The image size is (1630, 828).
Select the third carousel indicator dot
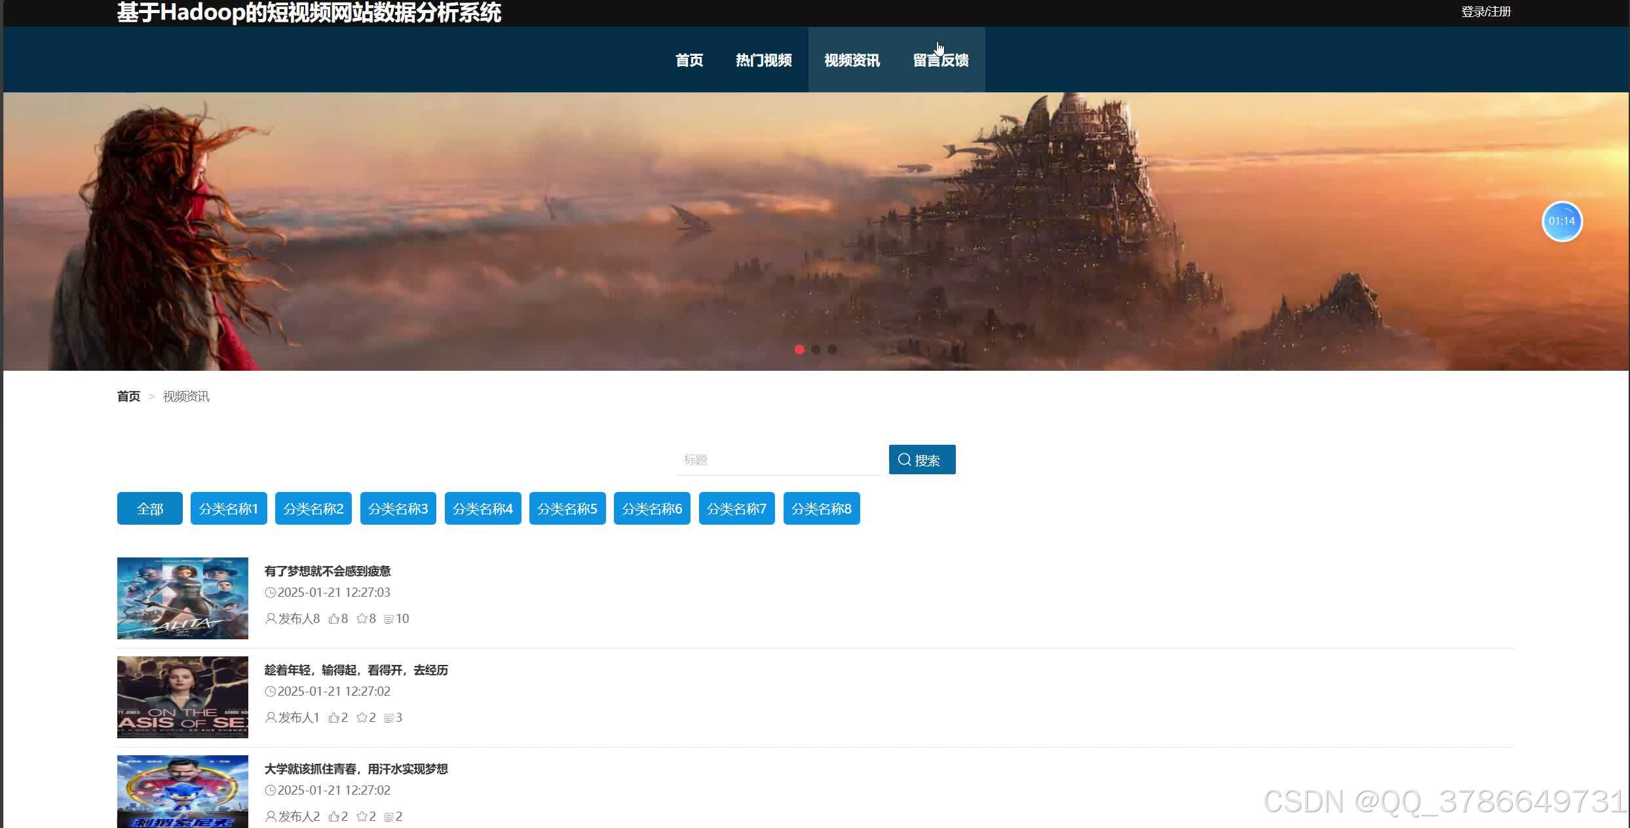click(832, 350)
